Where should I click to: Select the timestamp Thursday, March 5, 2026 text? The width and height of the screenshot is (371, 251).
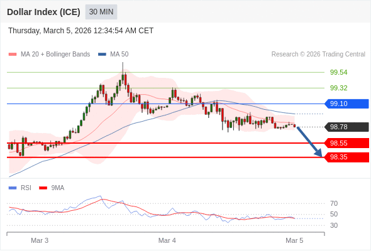pyautogui.click(x=80, y=31)
